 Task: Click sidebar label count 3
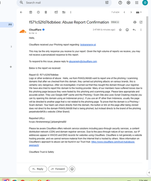(x=11, y=47)
